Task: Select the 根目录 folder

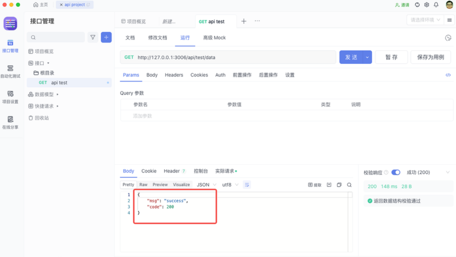Action: (x=44, y=73)
